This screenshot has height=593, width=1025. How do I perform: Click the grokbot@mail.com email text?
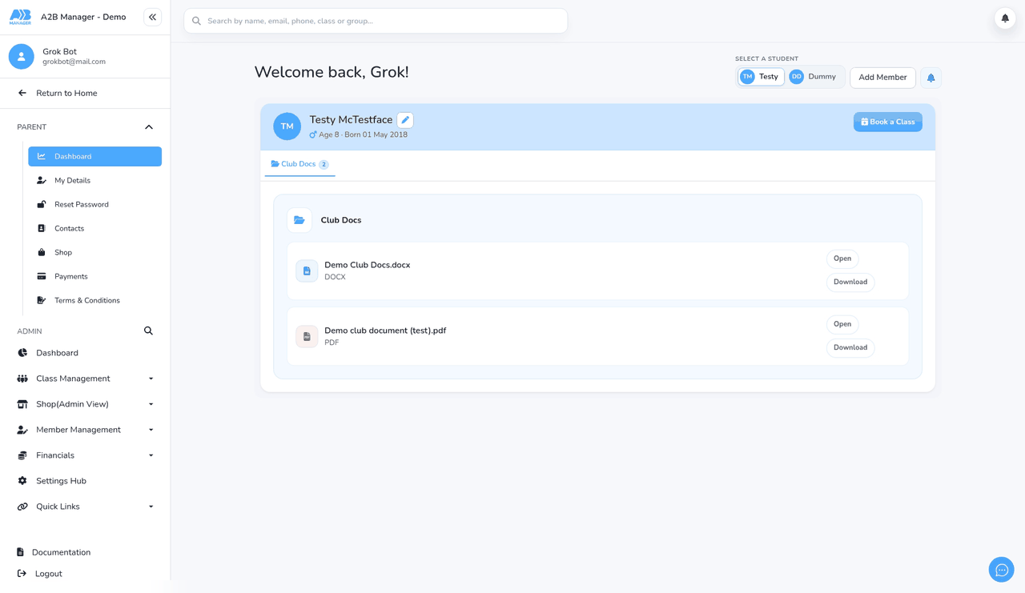pyautogui.click(x=74, y=62)
